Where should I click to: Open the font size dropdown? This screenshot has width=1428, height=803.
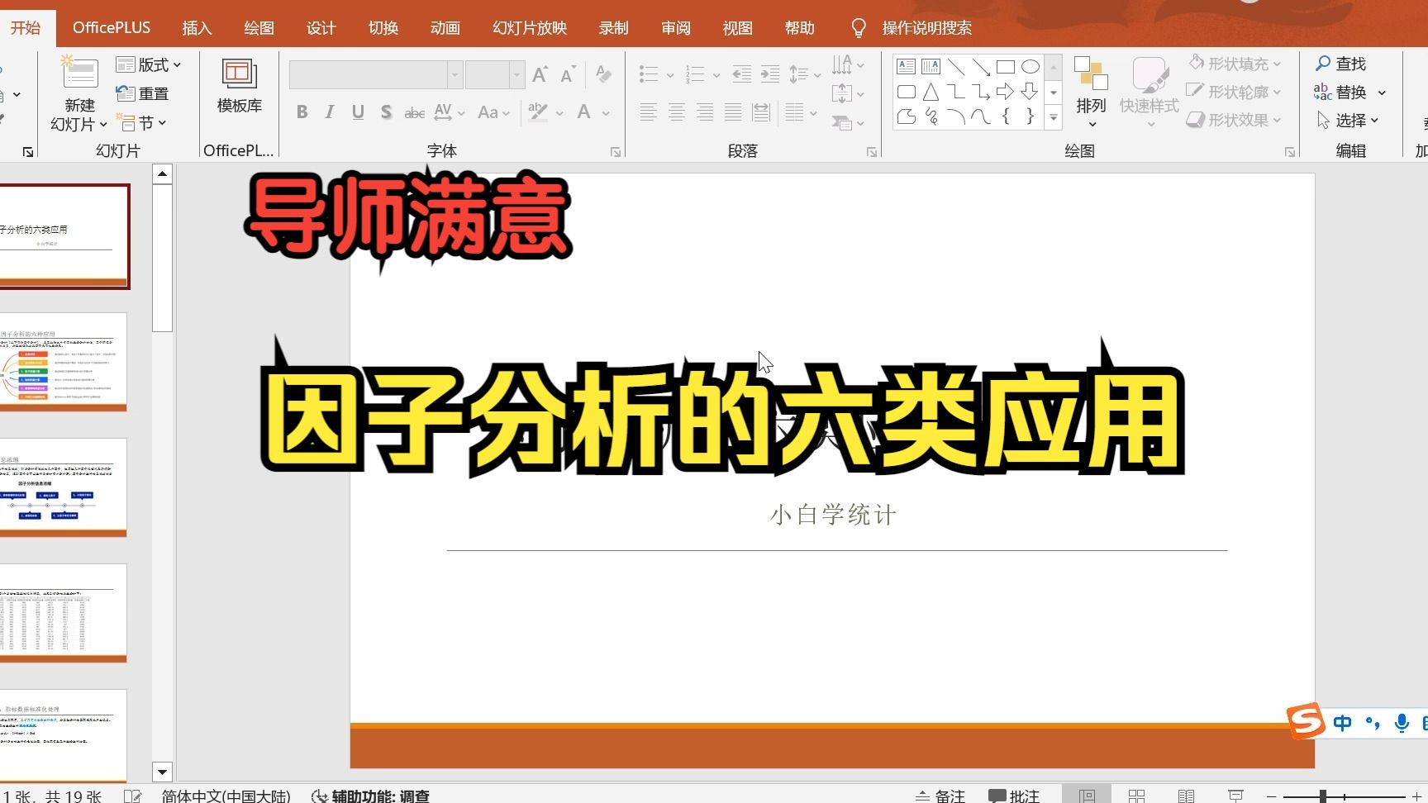516,75
